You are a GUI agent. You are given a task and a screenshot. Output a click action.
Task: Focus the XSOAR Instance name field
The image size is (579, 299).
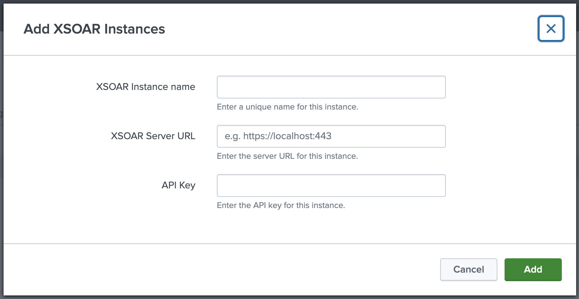coord(331,87)
